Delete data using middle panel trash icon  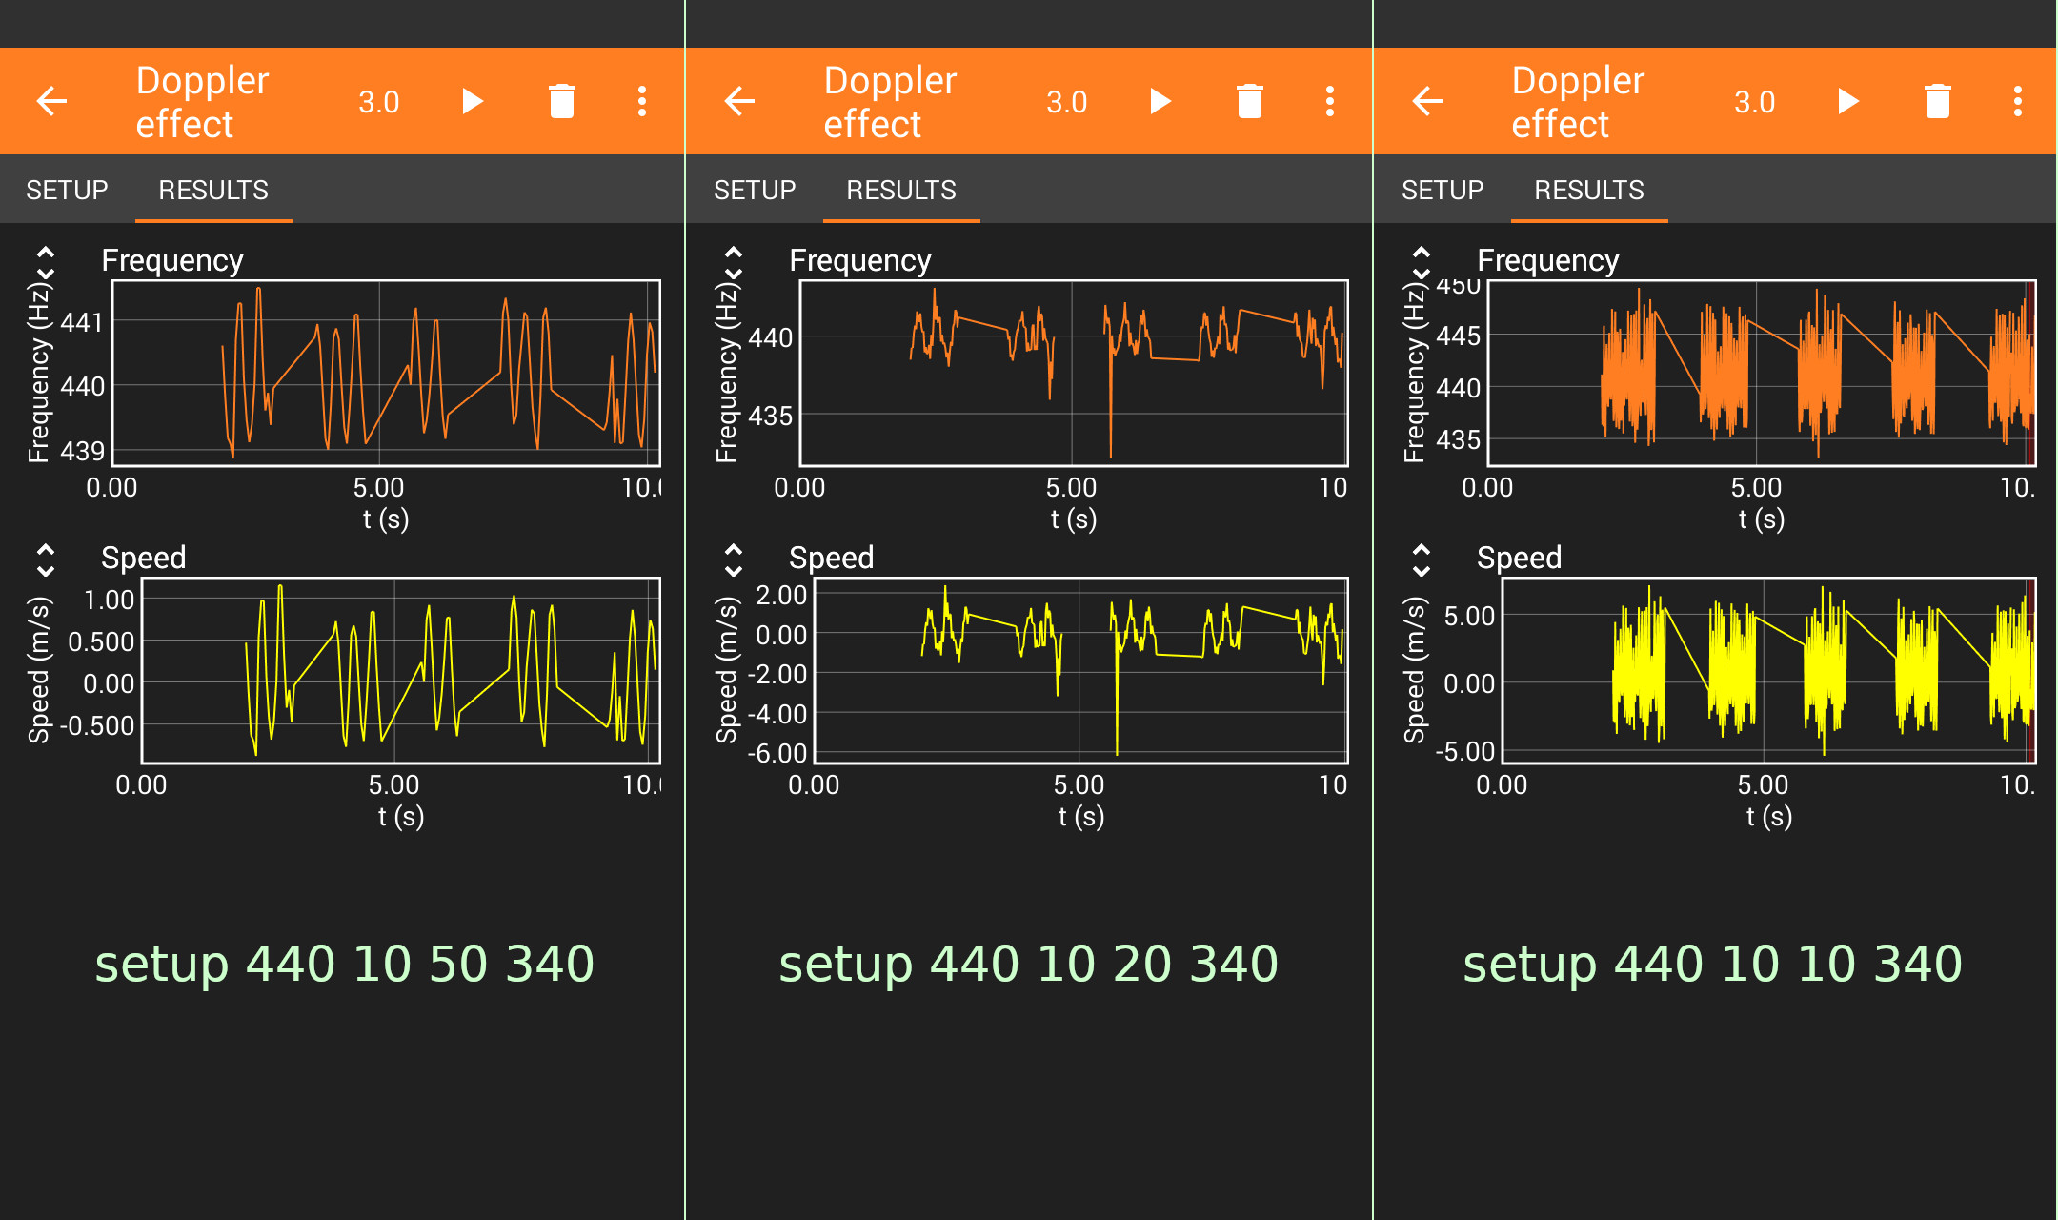1250,101
